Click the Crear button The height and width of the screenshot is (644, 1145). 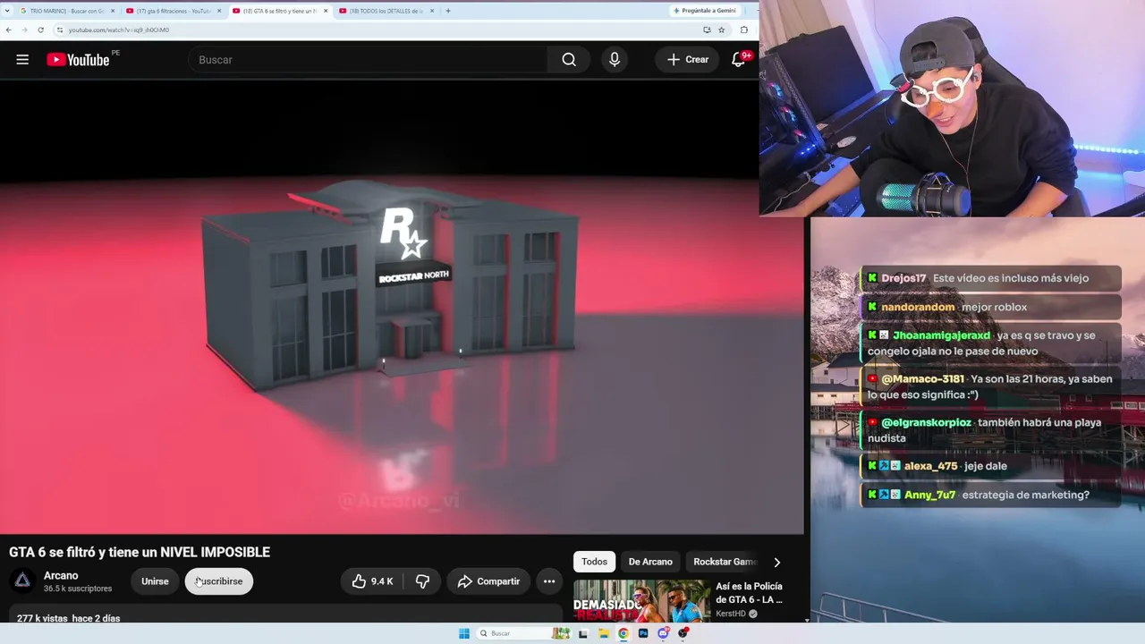687,60
